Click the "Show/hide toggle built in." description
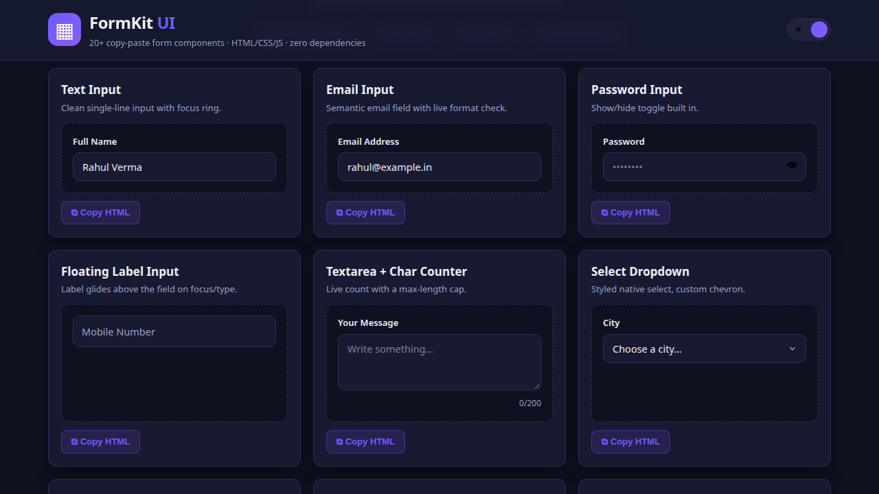Image resolution: width=879 pixels, height=494 pixels. [645, 108]
